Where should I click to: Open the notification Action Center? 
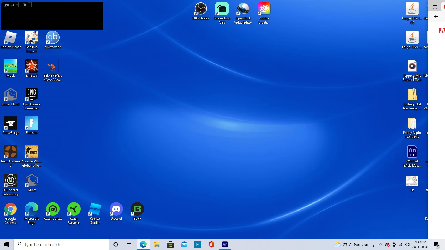[x=436, y=244]
